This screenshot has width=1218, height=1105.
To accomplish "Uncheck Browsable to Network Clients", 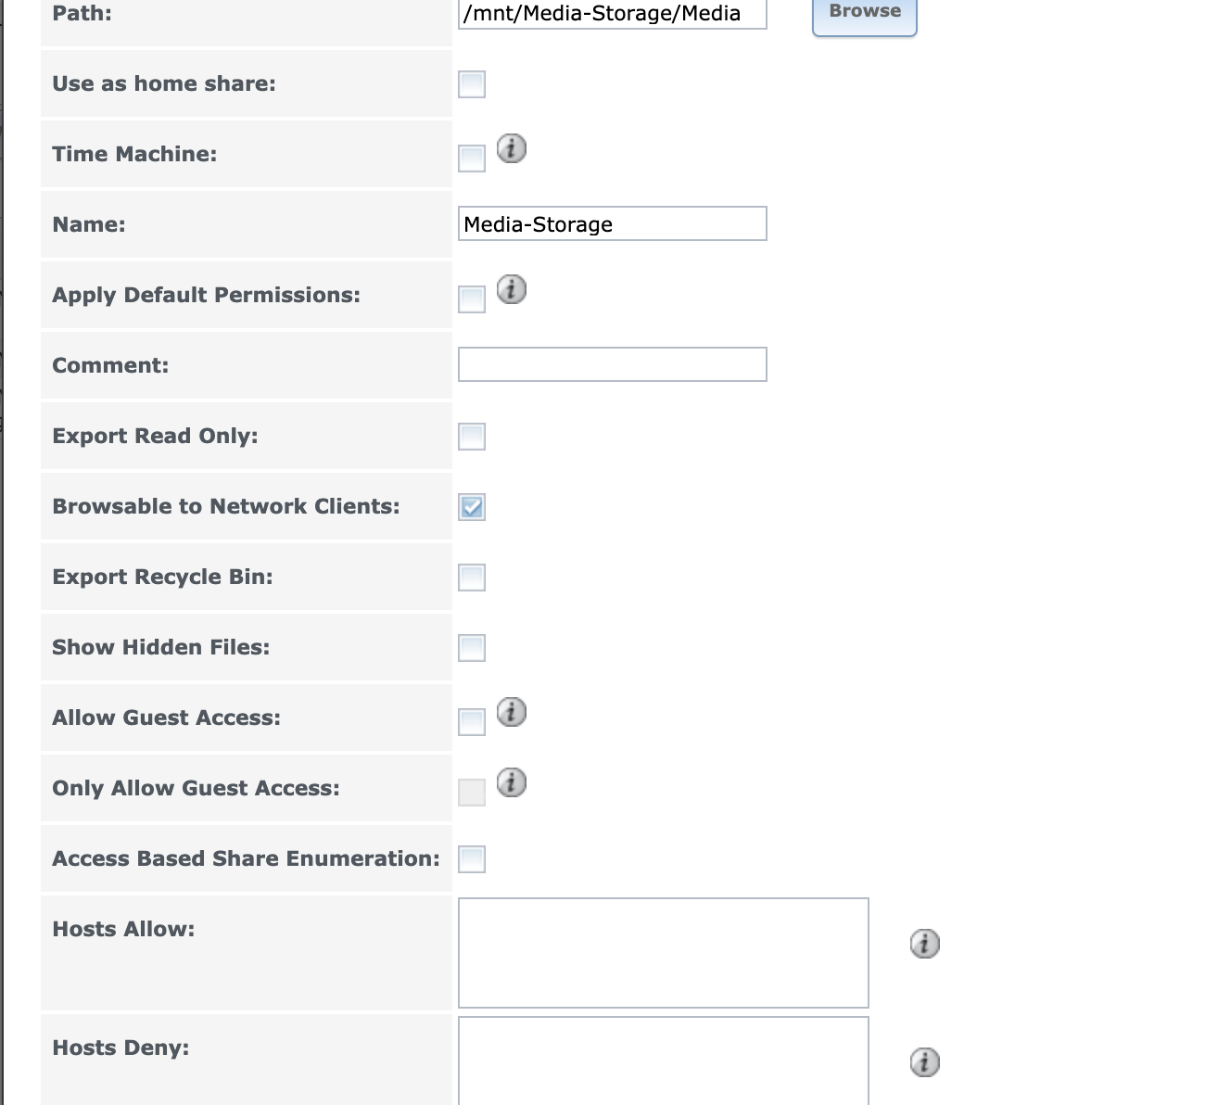I will 472,507.
